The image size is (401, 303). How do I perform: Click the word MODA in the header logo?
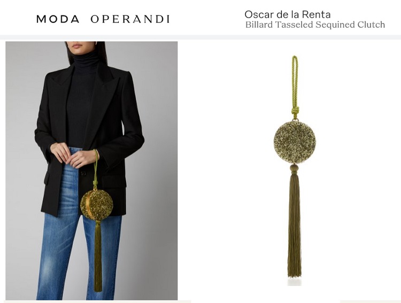[x=58, y=19]
